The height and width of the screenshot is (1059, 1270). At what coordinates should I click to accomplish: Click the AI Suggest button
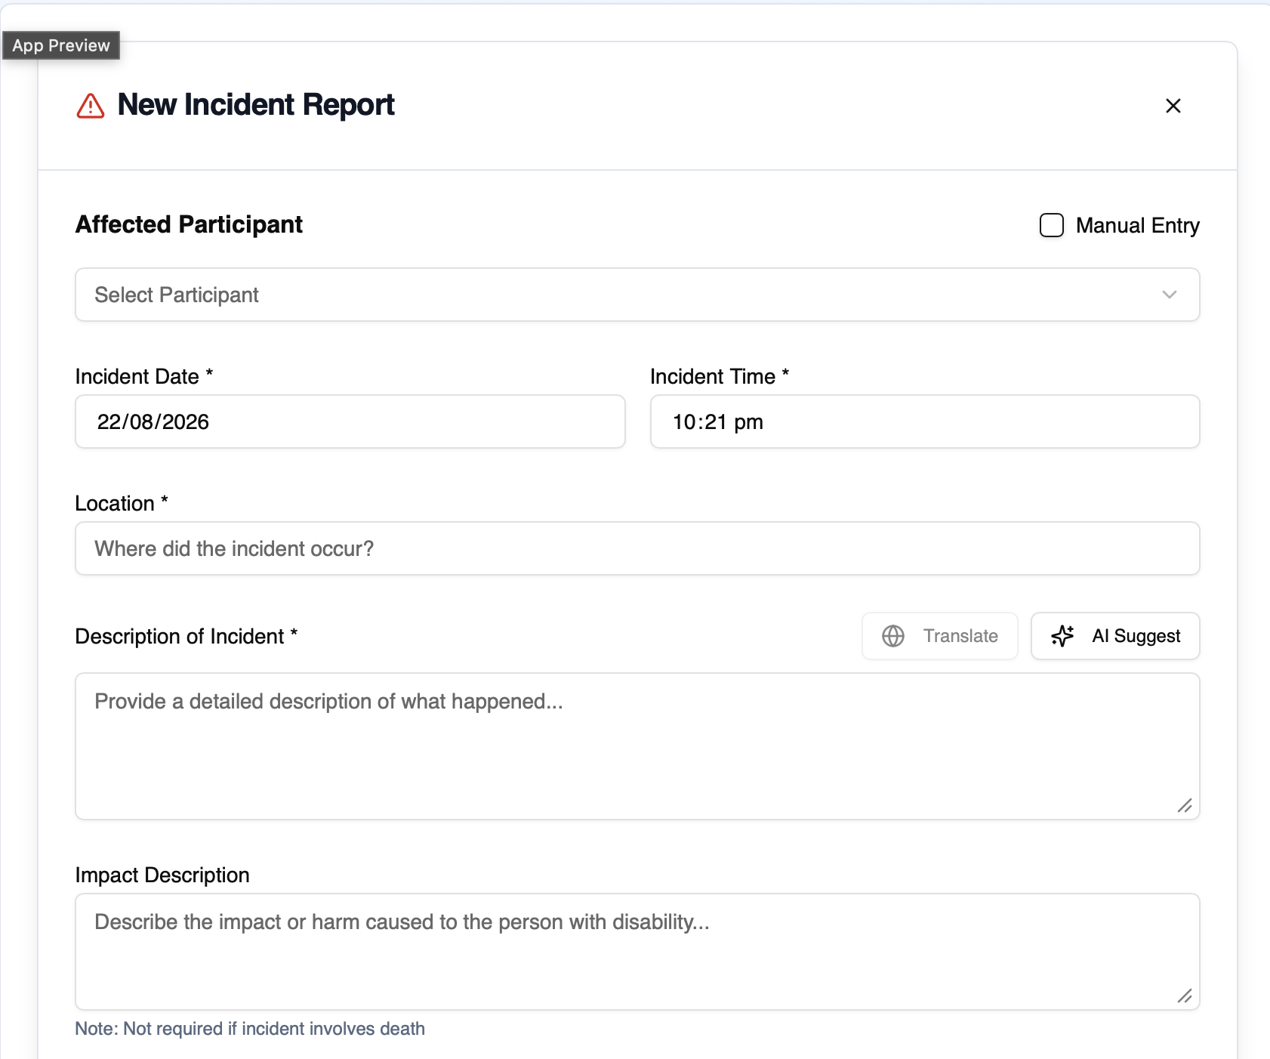[x=1115, y=636]
